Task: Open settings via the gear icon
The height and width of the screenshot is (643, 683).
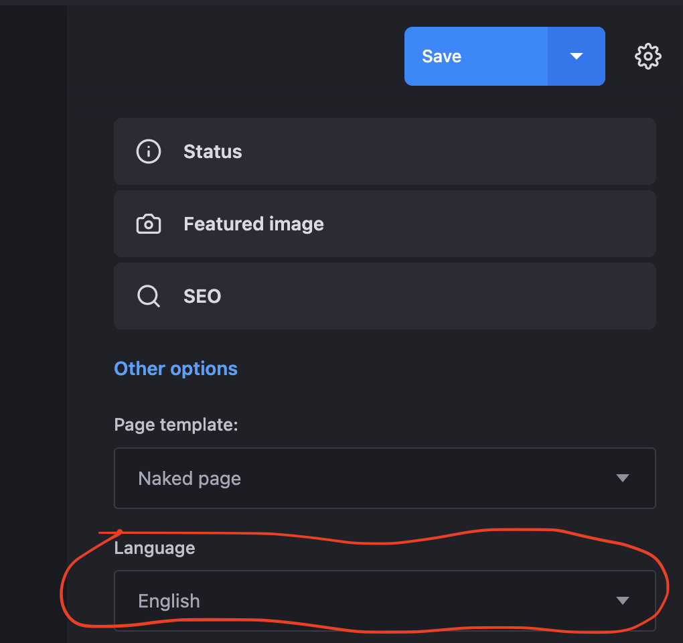Action: 648,56
